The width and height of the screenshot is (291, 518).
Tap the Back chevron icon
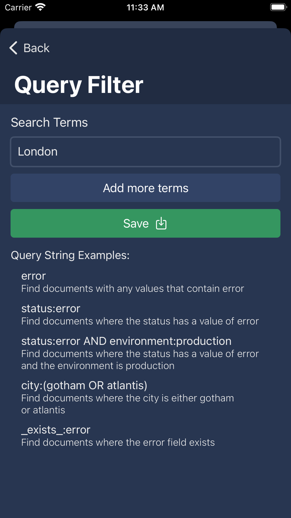pyautogui.click(x=13, y=48)
